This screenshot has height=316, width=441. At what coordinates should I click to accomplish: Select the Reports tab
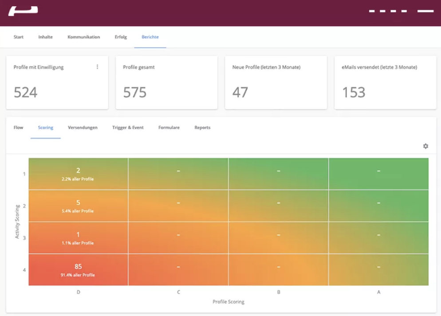point(202,127)
